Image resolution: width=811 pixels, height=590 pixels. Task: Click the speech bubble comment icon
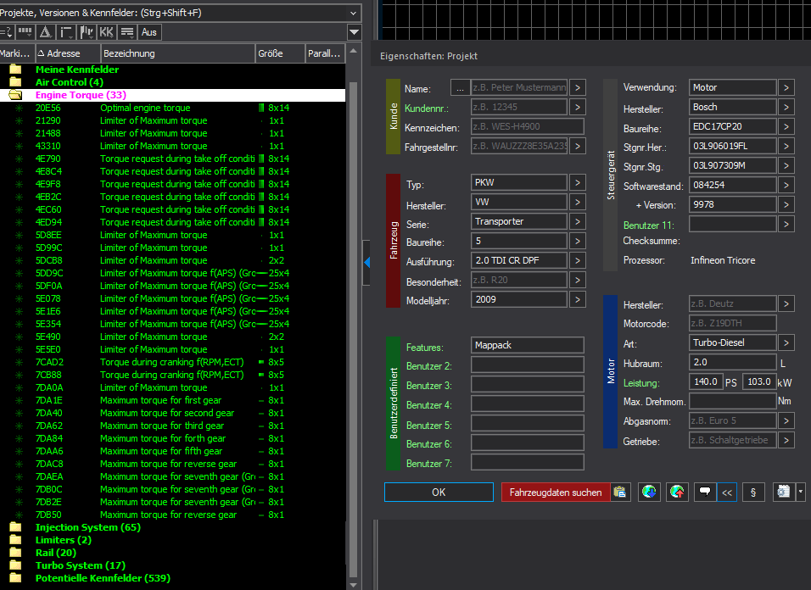tap(703, 492)
